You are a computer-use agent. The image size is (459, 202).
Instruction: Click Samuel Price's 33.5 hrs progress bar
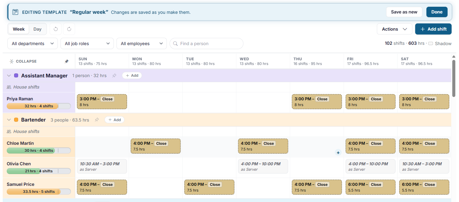tap(39, 192)
